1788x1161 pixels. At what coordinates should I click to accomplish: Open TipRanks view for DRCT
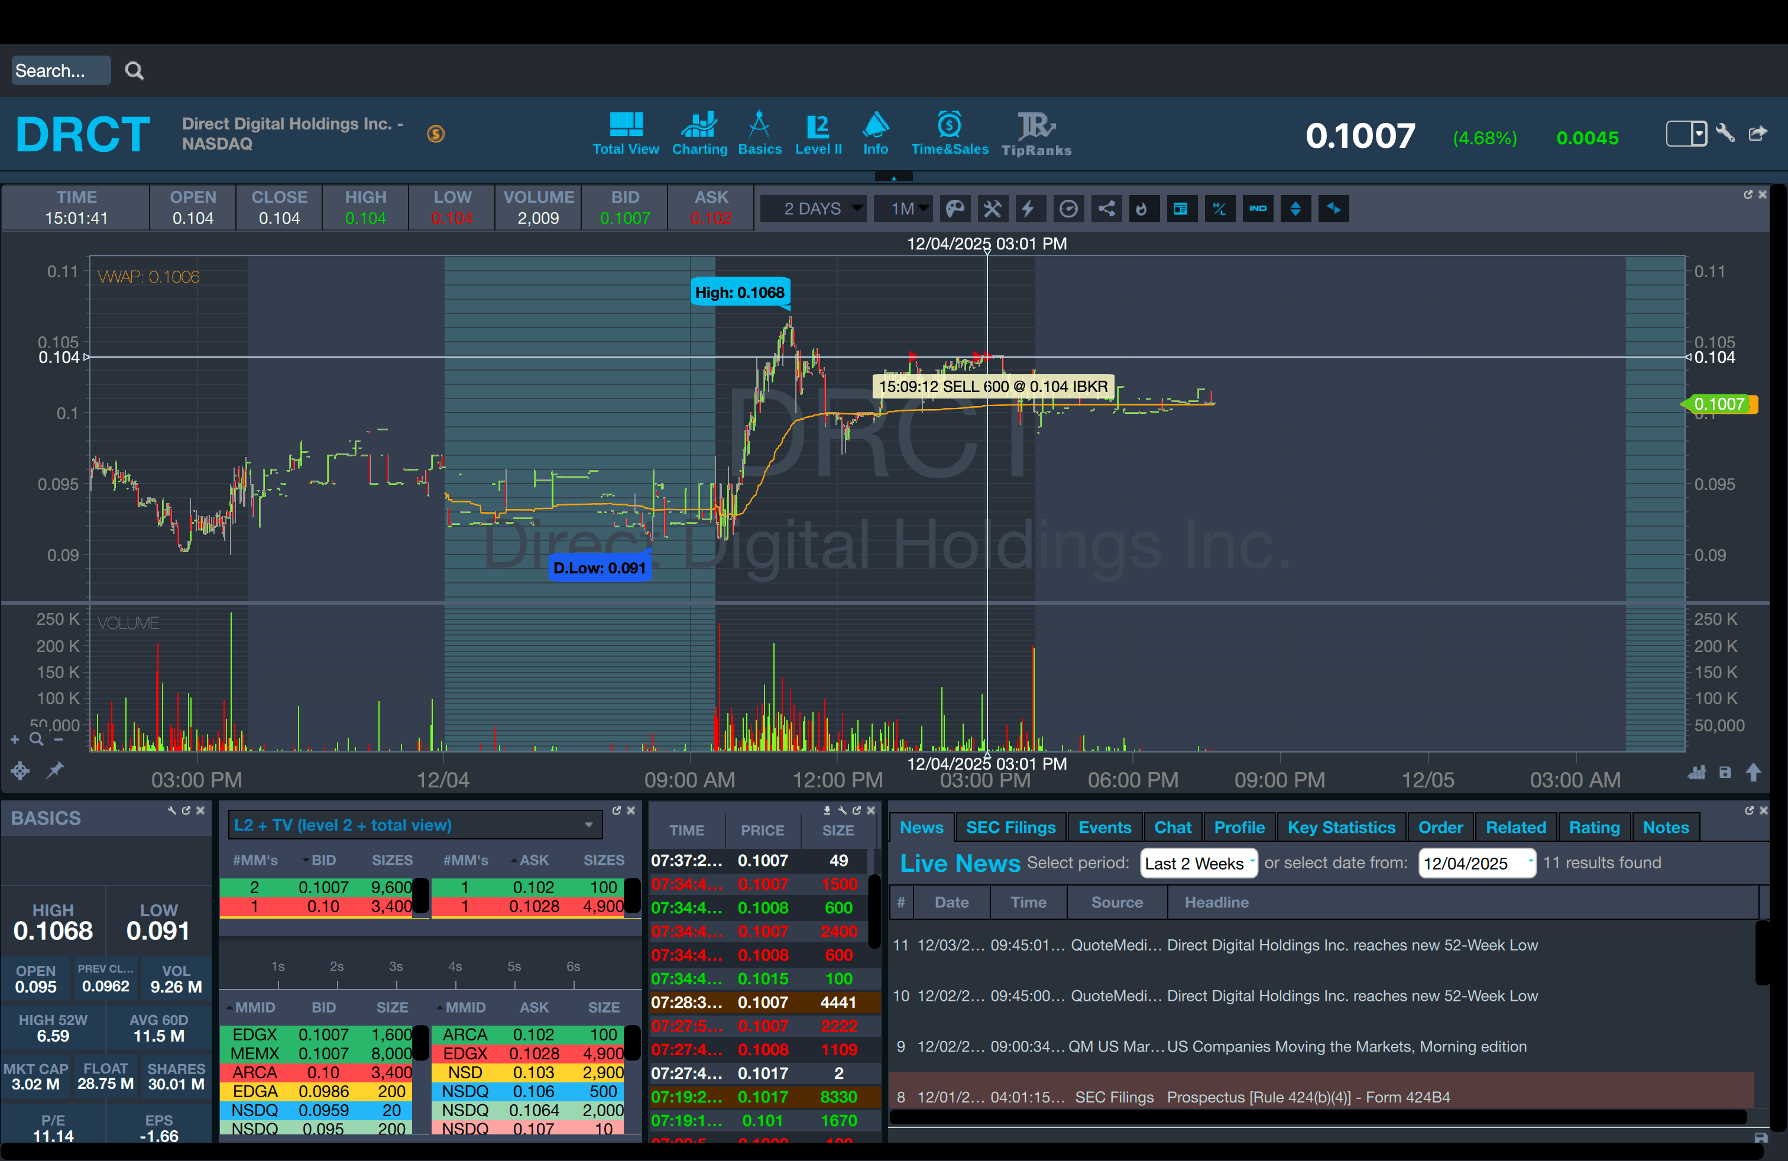[1036, 134]
